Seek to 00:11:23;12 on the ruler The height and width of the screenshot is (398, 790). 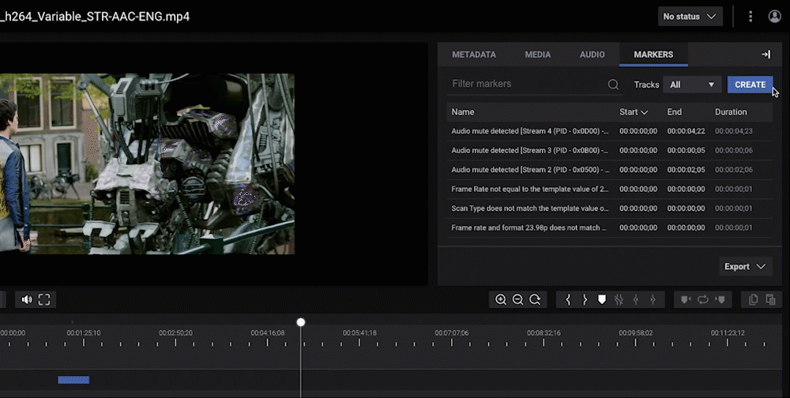(x=728, y=333)
